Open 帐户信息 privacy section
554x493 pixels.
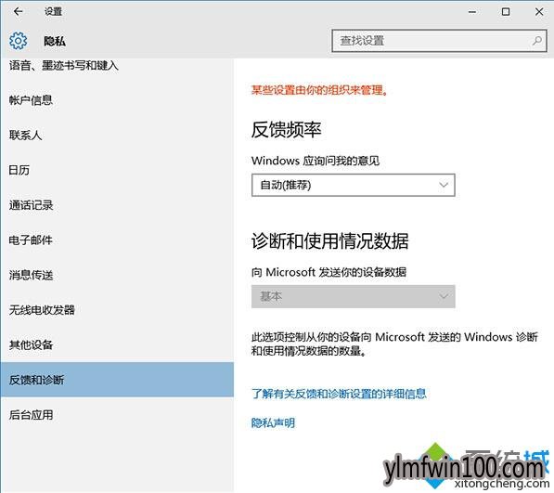(32, 100)
